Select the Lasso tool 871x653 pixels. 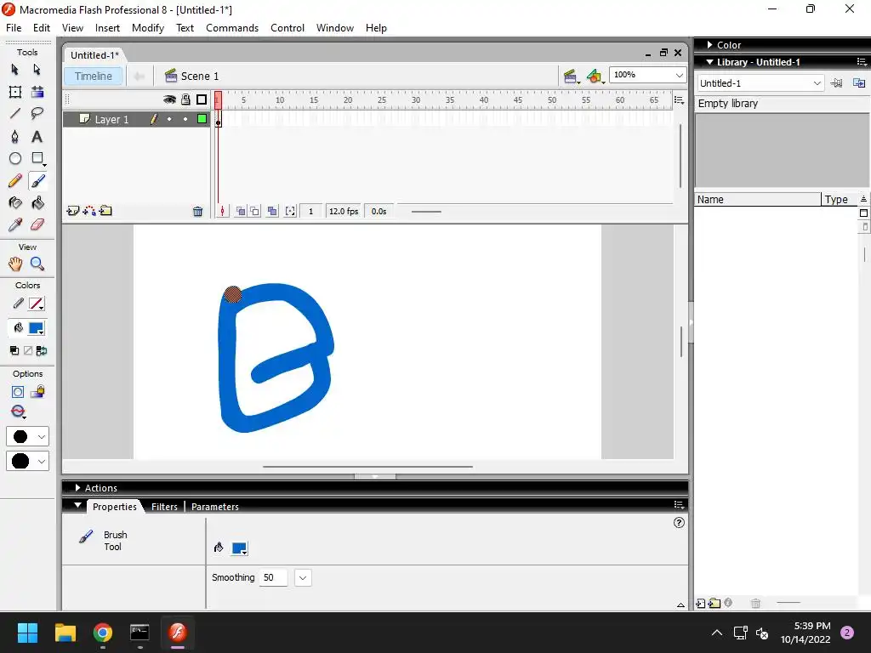[x=37, y=114]
